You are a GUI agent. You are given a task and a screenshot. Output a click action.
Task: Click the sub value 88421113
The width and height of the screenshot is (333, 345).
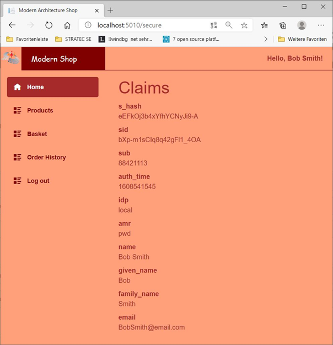(133, 163)
